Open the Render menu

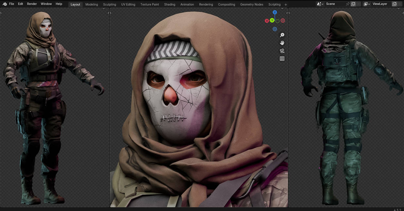coord(32,4)
